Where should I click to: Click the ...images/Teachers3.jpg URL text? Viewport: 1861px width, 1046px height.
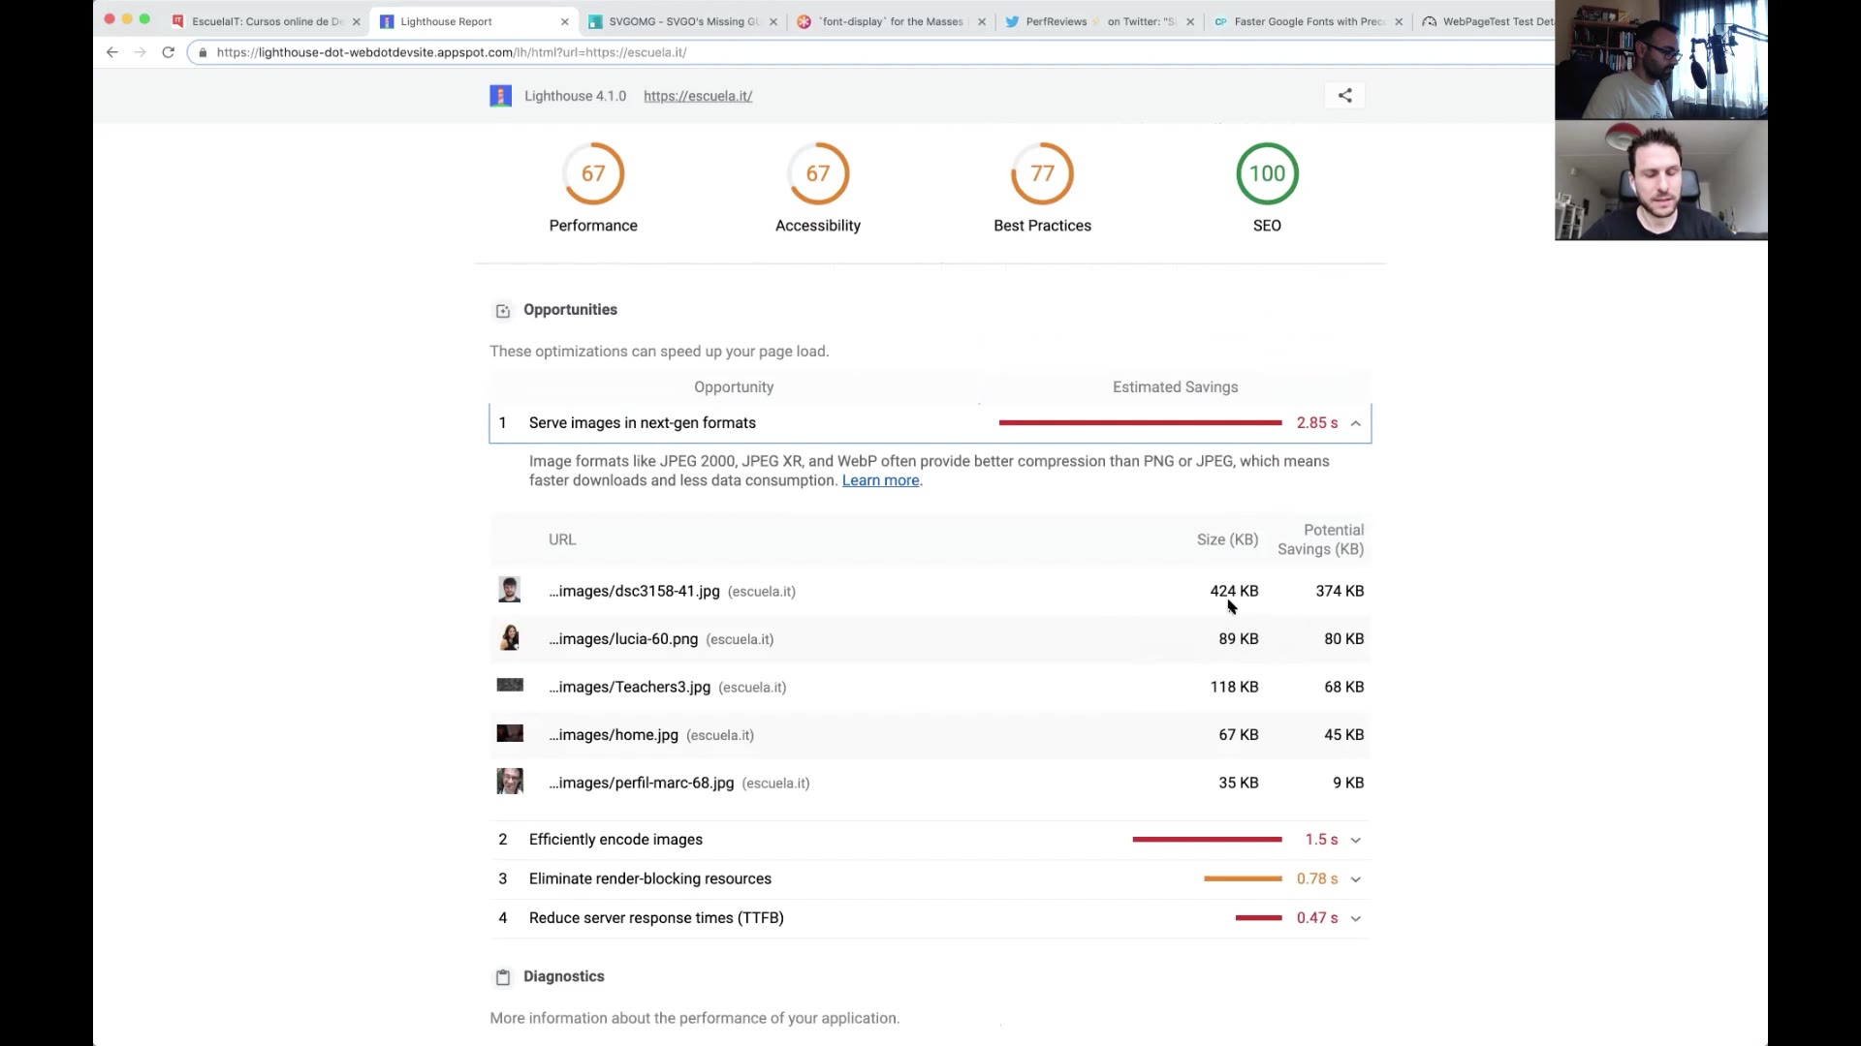[x=629, y=687]
